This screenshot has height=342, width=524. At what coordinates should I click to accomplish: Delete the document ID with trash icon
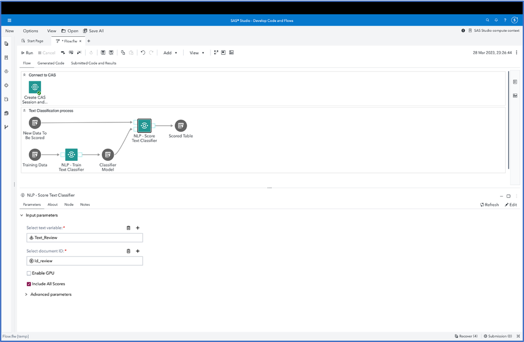pos(128,251)
